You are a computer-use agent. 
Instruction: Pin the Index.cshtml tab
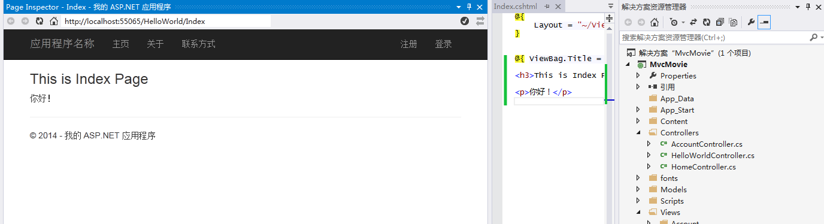coord(547,7)
